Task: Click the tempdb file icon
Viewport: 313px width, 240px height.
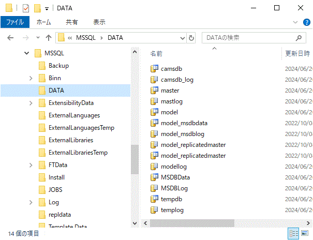Action: pos(154,199)
